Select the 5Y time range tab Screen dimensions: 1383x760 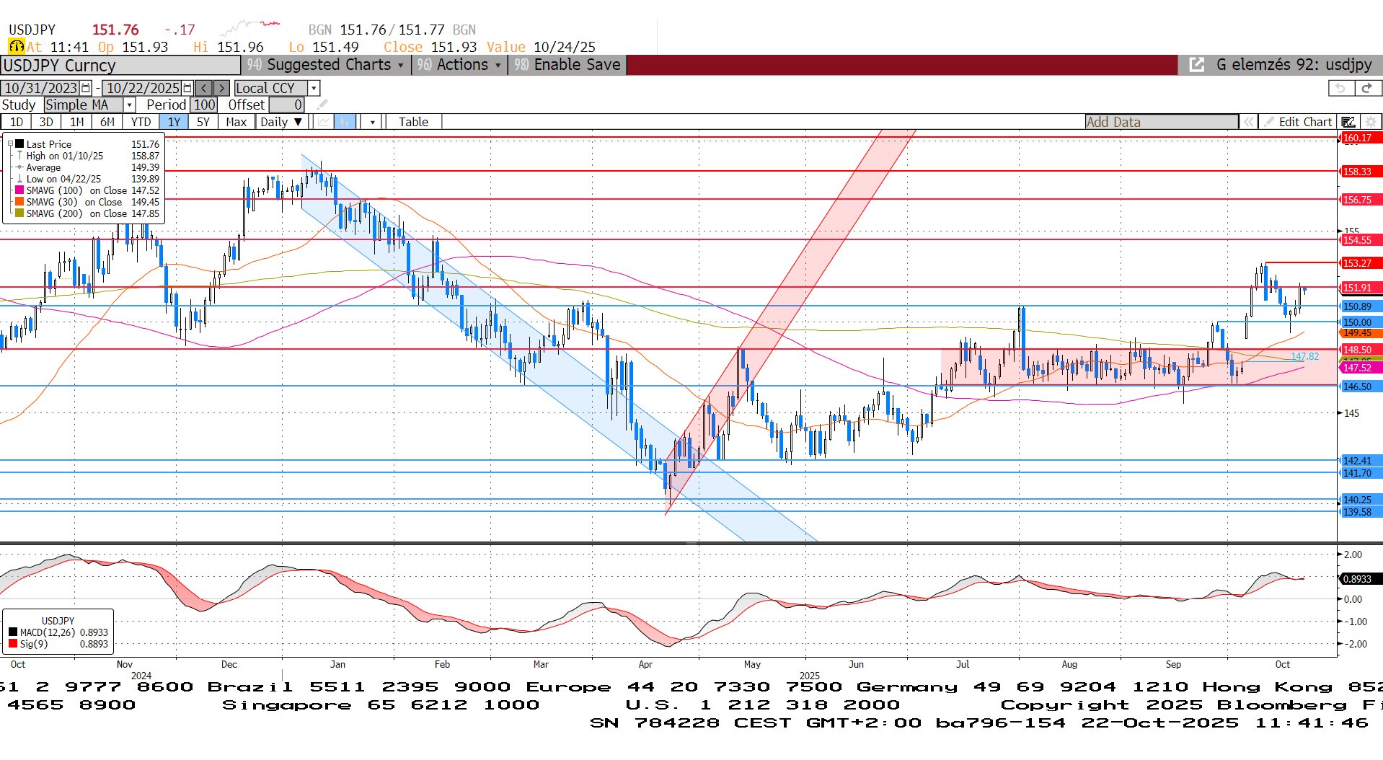(x=203, y=122)
